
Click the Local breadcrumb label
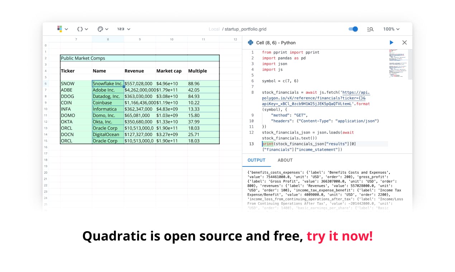point(214,29)
